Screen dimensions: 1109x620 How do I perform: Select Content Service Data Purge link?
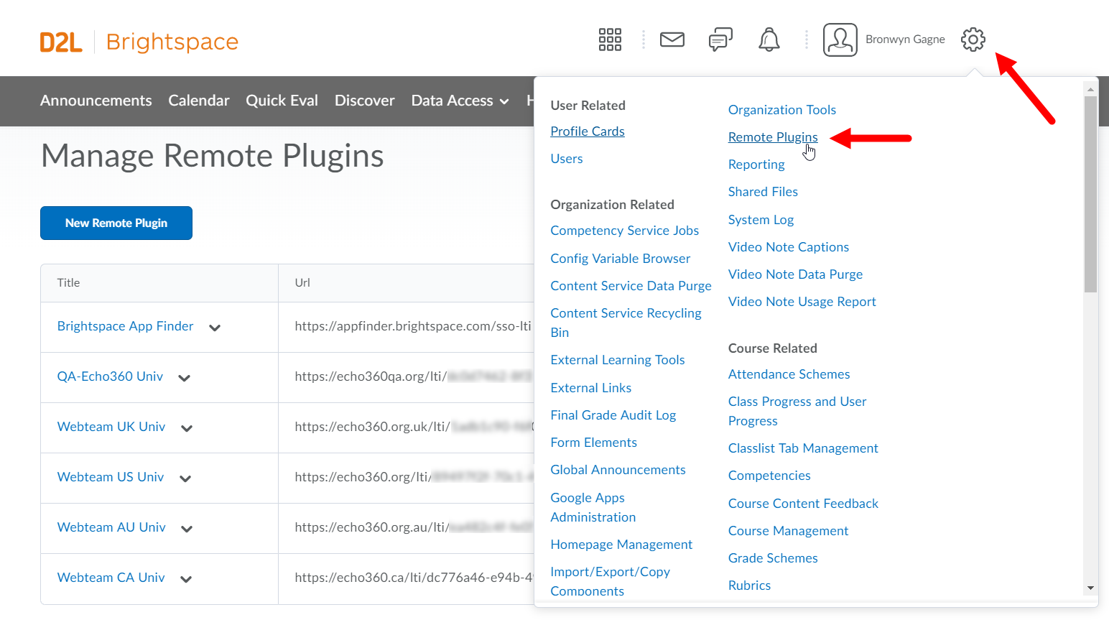click(631, 286)
